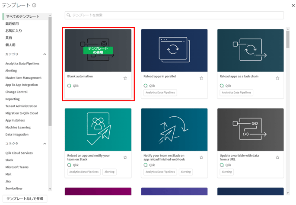This screenshot has width=296, height=205.
Task: Select Jira connector in sidebar
Action: (8, 181)
